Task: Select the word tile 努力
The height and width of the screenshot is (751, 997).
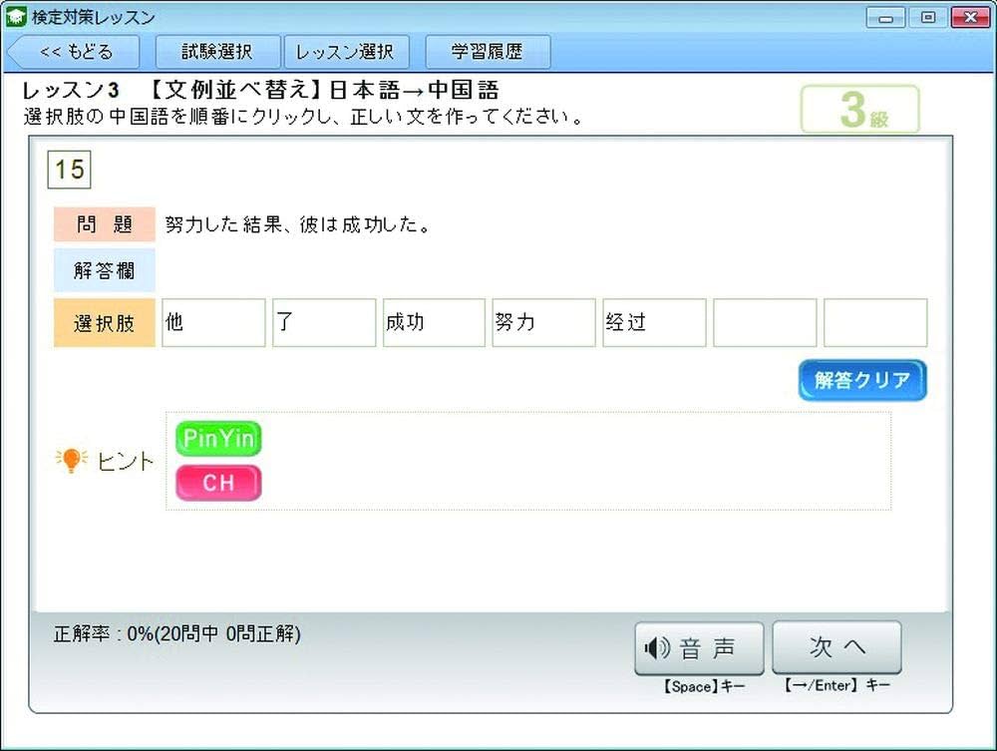Action: 543,322
